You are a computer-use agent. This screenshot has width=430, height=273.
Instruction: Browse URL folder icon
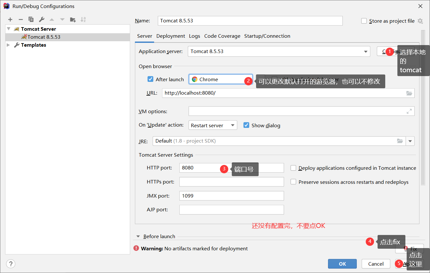(409, 93)
